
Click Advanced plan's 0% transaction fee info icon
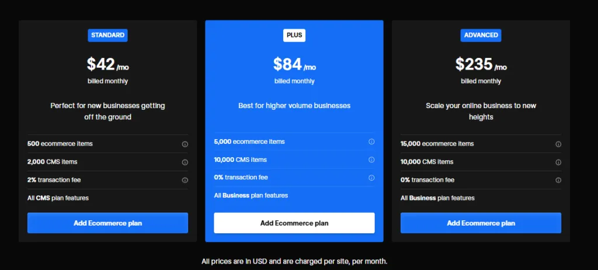tap(558, 180)
